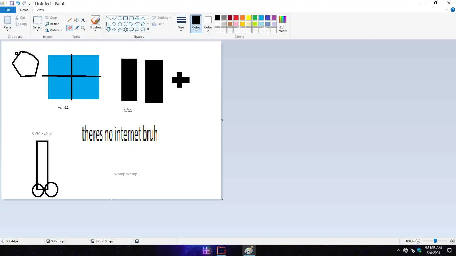
Task: Open the shape Outline dropdown
Action: pos(161,18)
